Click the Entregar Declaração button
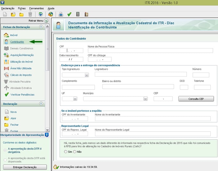 25,167
